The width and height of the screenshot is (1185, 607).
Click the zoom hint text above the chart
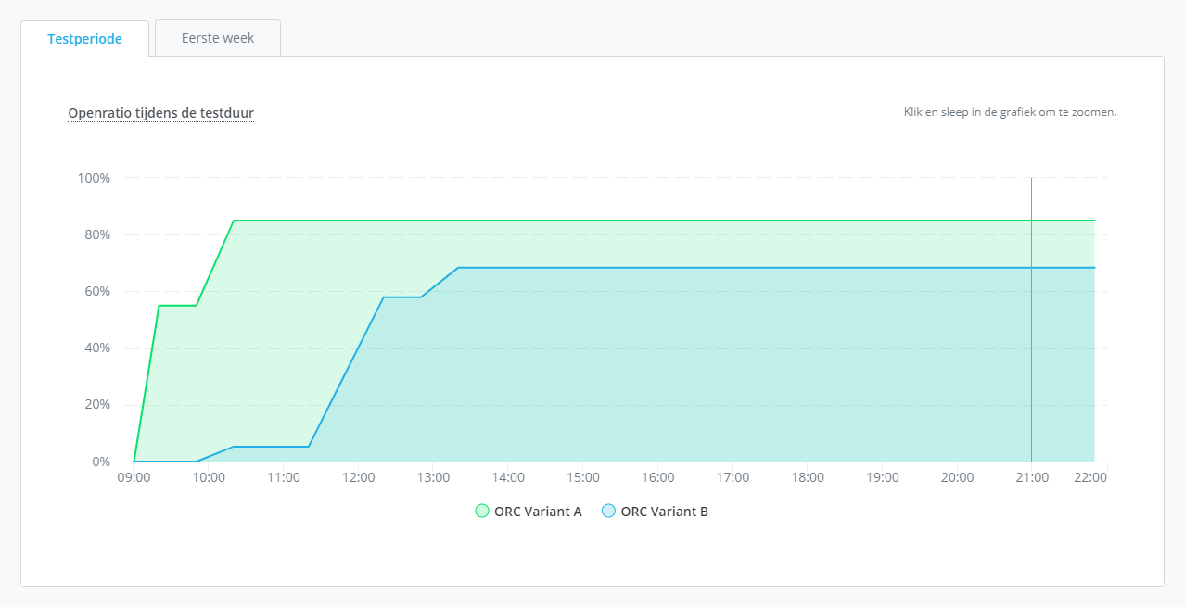(1010, 112)
